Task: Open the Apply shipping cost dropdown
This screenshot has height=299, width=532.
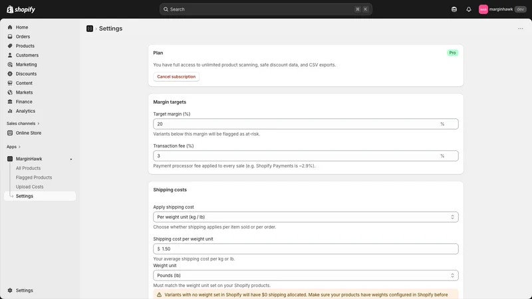Action: pos(306,217)
